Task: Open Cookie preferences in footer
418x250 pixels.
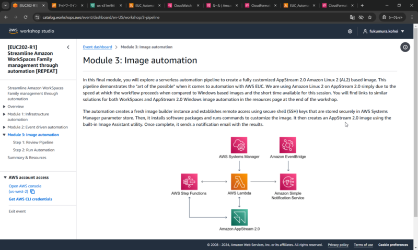Action: coord(393,245)
